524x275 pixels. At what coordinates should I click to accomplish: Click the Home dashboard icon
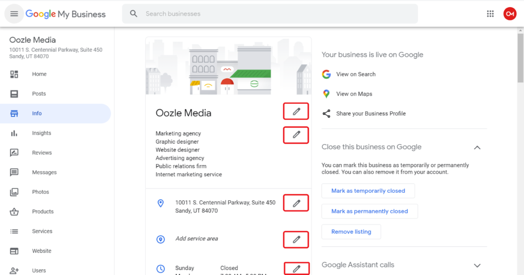(14, 74)
